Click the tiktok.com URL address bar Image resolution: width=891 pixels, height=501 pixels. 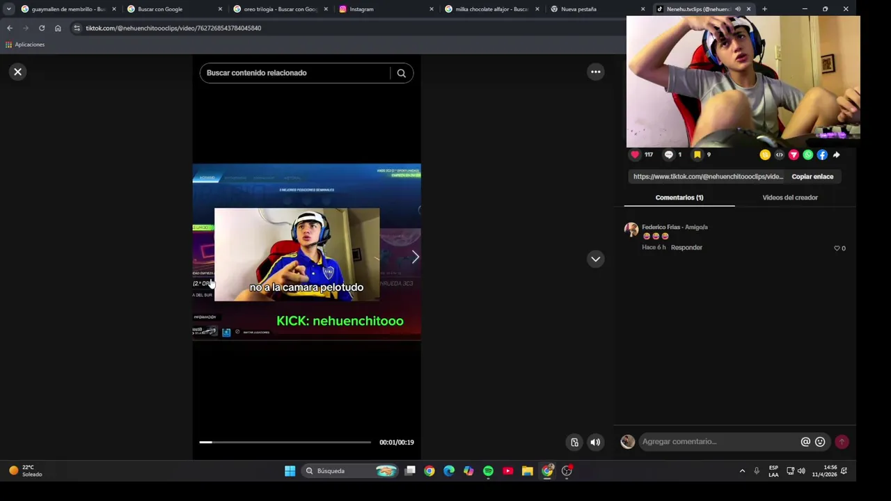pos(173,28)
